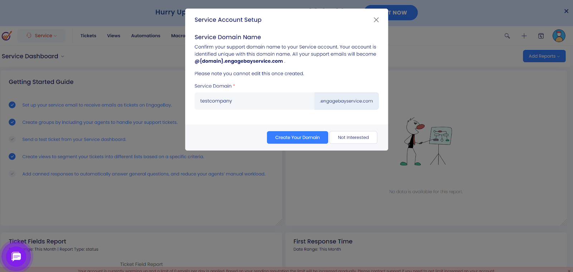Go to the Tickets menu
This screenshot has height=272, width=573.
[x=88, y=36]
